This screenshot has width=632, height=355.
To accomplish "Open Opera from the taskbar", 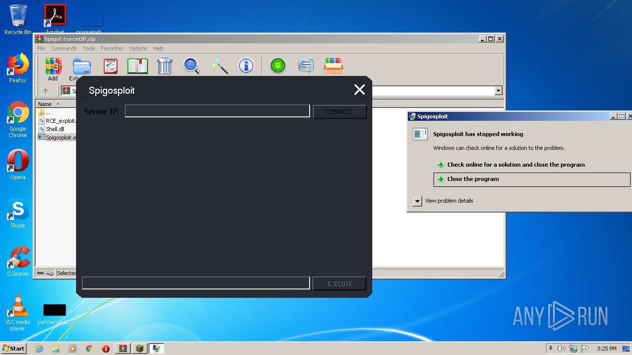I will [106, 349].
